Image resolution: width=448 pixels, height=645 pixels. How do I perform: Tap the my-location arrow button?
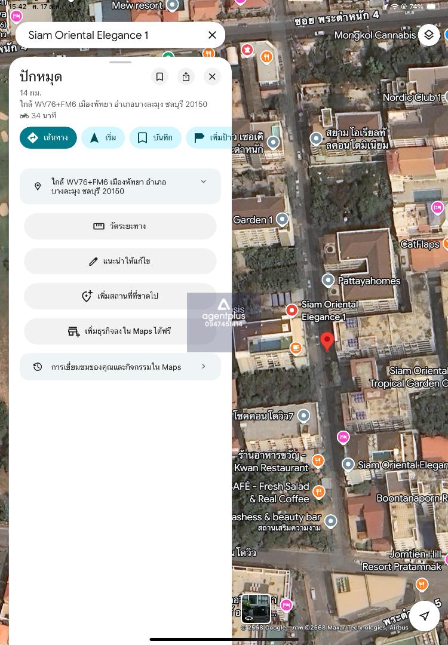coord(424,616)
